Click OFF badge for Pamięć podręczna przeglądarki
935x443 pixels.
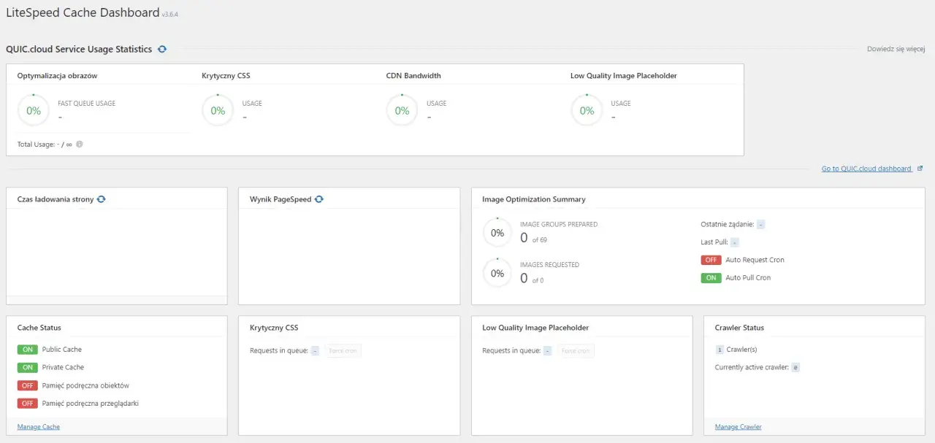tap(28, 403)
